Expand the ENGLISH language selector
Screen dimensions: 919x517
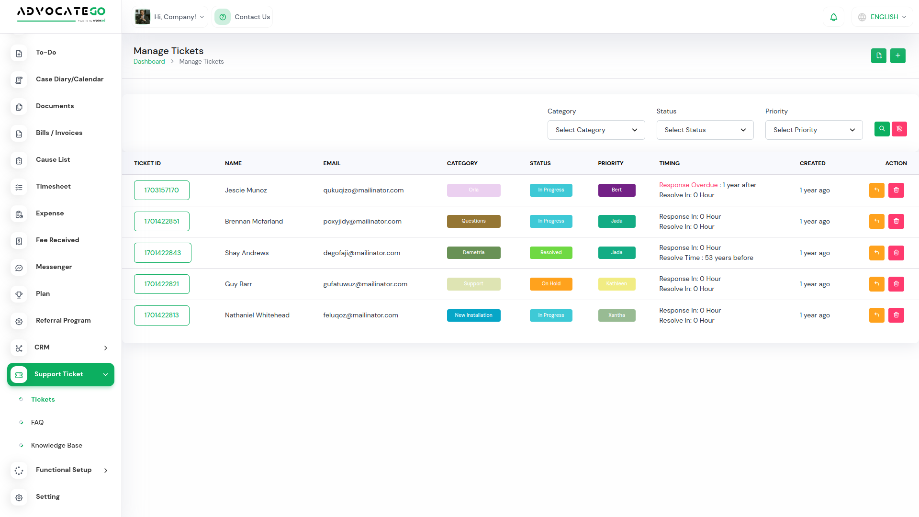pos(883,17)
